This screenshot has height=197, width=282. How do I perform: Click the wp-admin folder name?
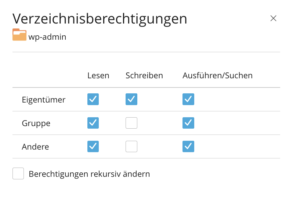click(47, 37)
